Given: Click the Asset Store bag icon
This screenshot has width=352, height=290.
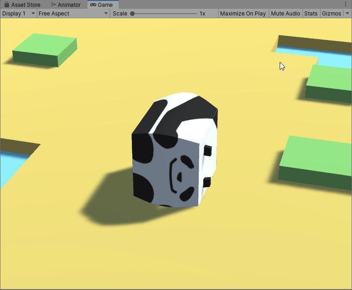Looking at the screenshot, I should point(7,4).
